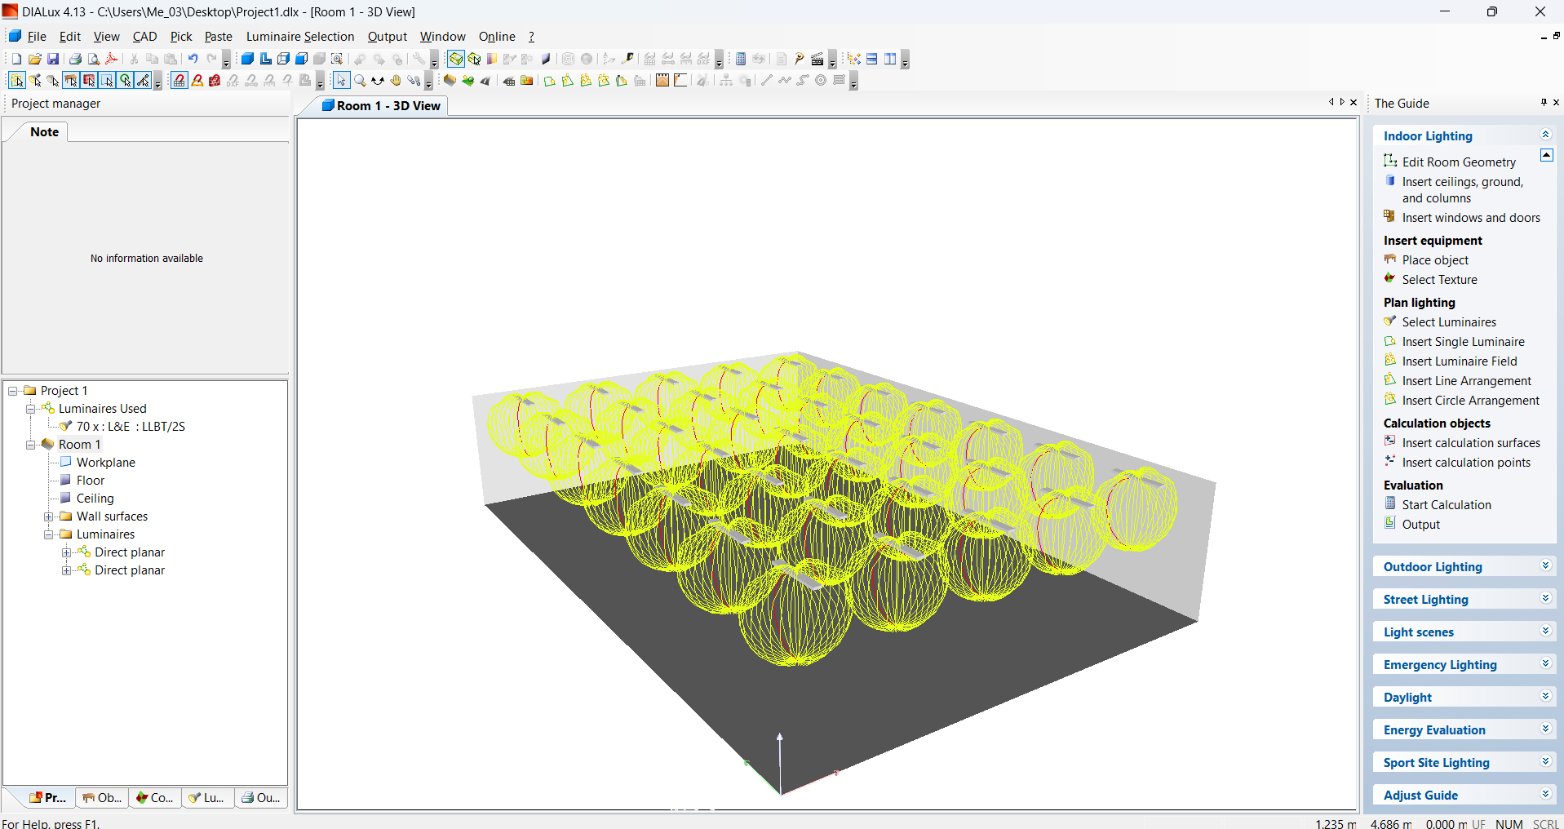The width and height of the screenshot is (1564, 829).
Task: Expand the Emergency Lighting guide section
Action: 1545,663
